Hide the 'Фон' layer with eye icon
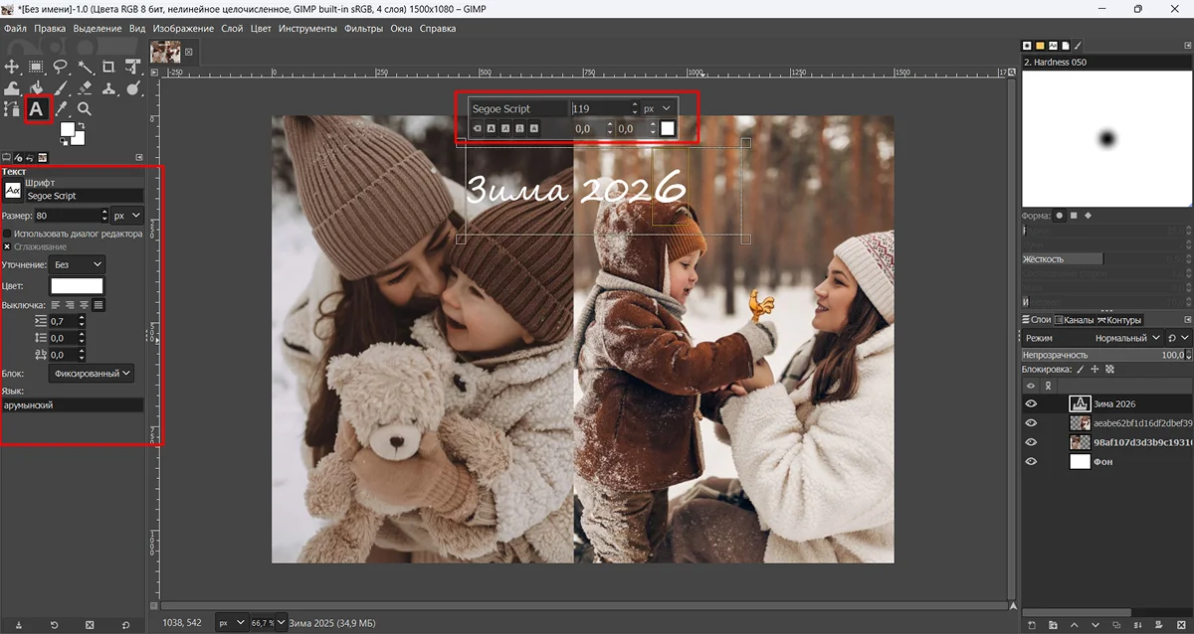 tap(1031, 461)
